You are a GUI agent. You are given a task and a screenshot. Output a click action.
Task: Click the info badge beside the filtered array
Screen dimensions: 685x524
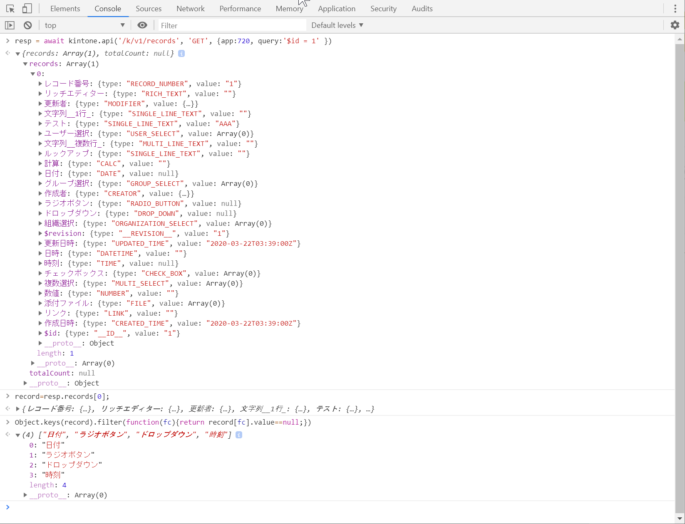click(239, 435)
